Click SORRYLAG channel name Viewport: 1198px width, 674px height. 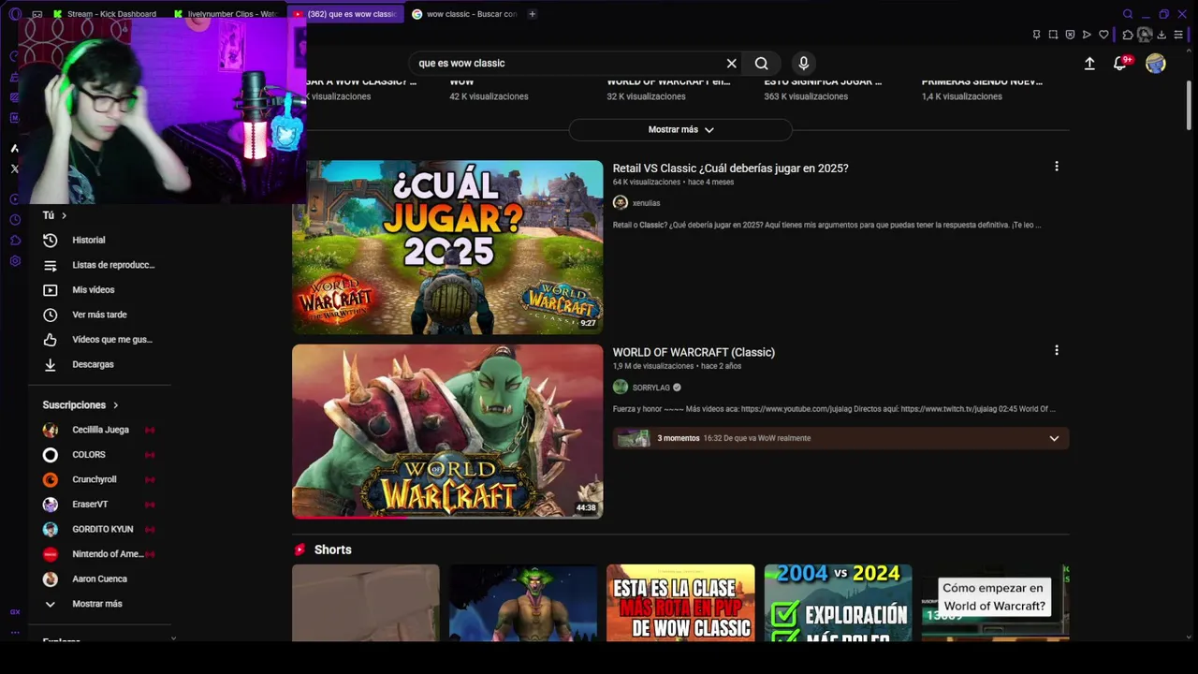click(x=651, y=388)
